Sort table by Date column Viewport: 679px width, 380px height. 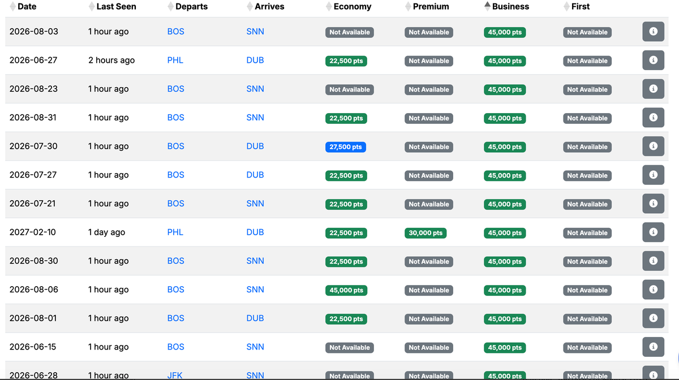[x=27, y=7]
